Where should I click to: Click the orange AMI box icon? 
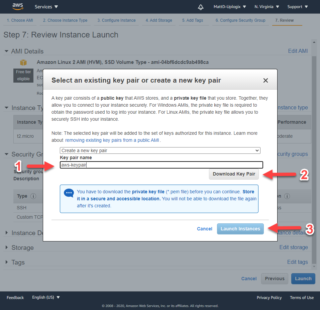[x=23, y=63]
